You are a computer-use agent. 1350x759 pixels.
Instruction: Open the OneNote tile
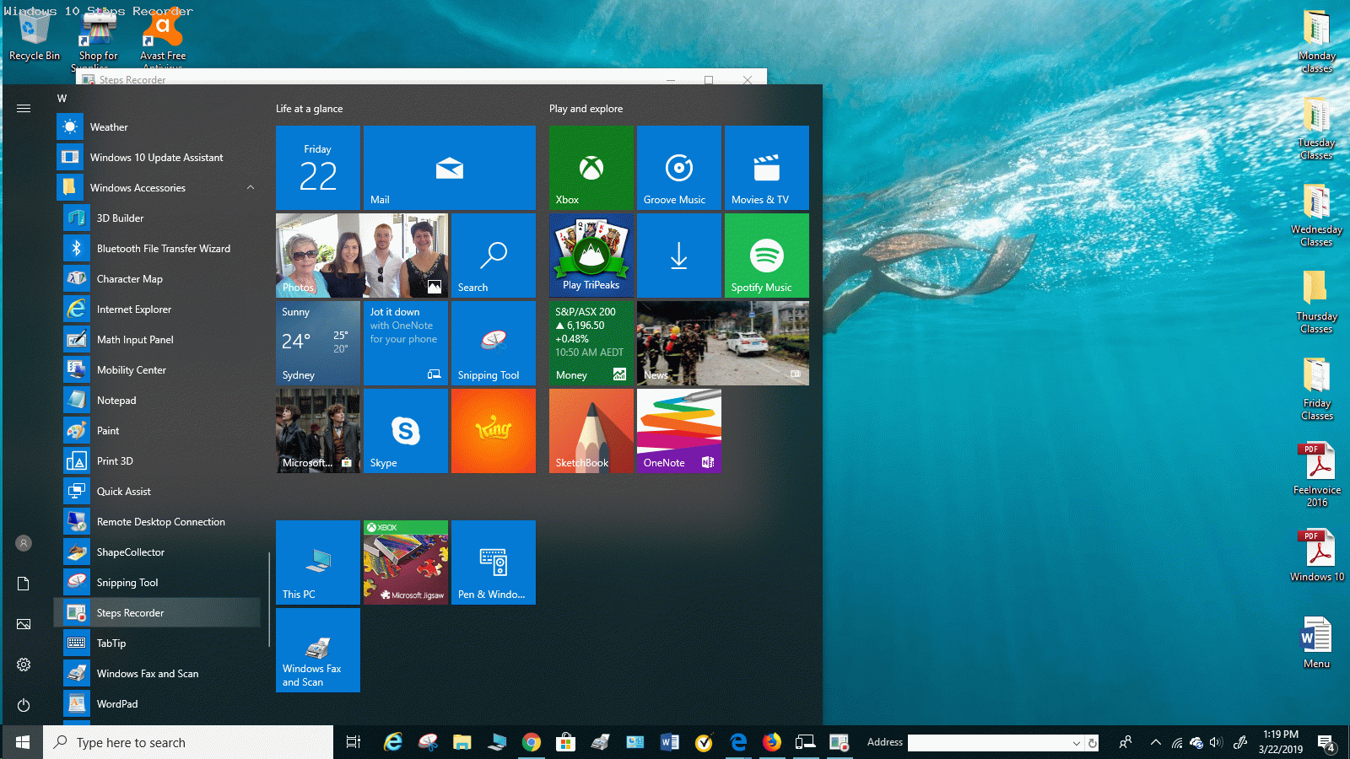tap(679, 431)
